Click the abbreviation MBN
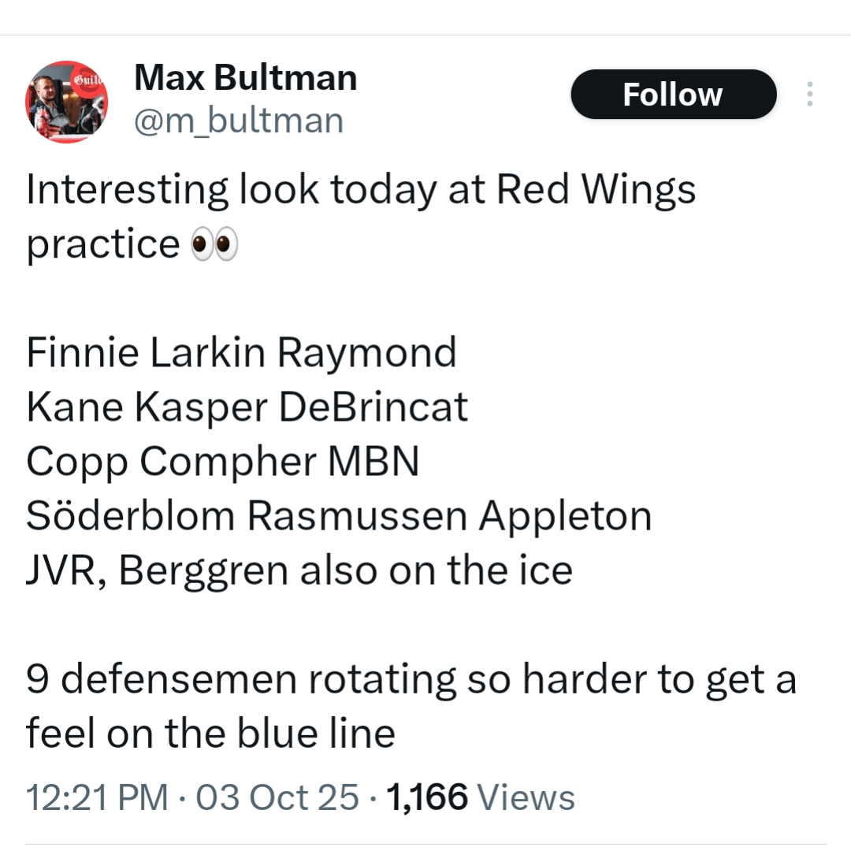 click(x=373, y=463)
